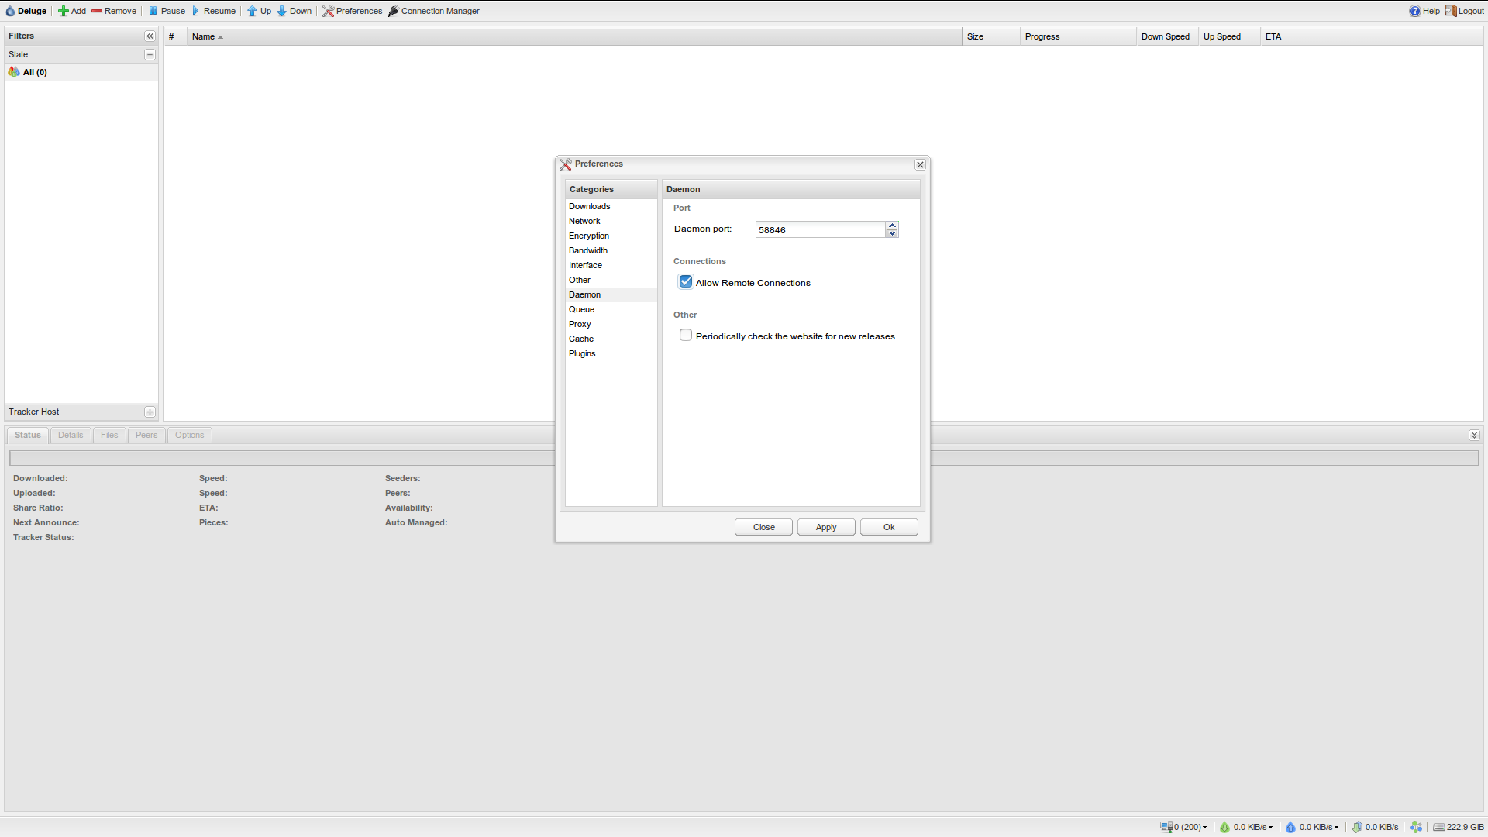Switch to the Details tab
Screen dimensions: 1488x837
pos(71,435)
